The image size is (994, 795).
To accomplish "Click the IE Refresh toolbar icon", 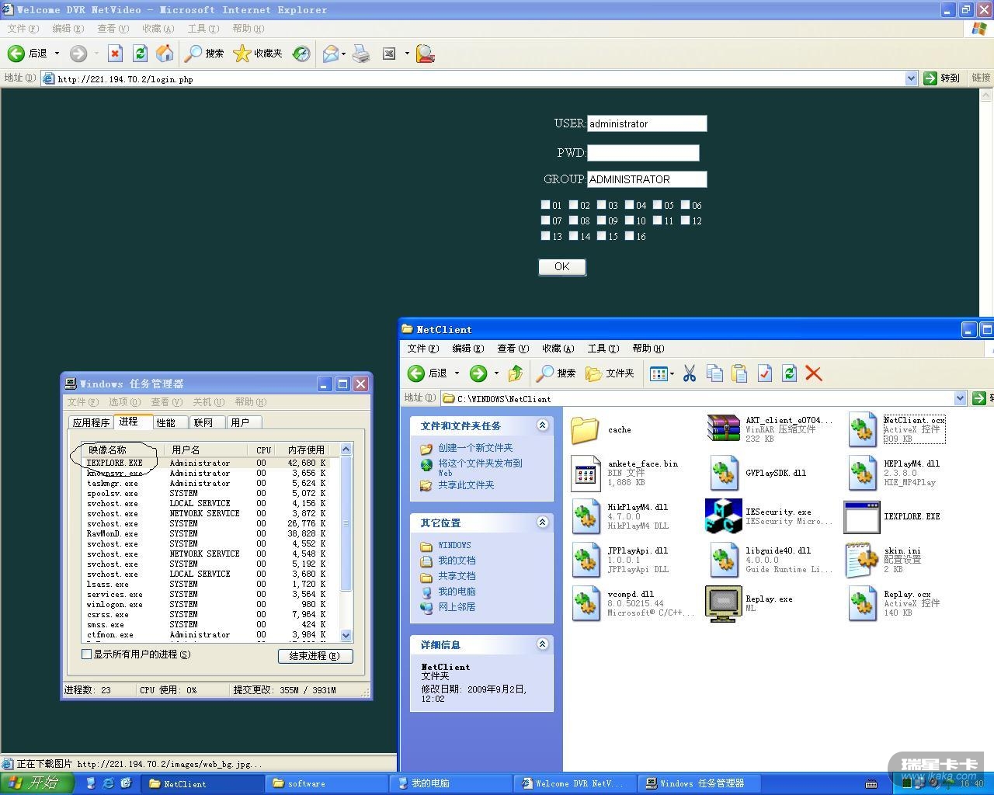I will click(140, 53).
